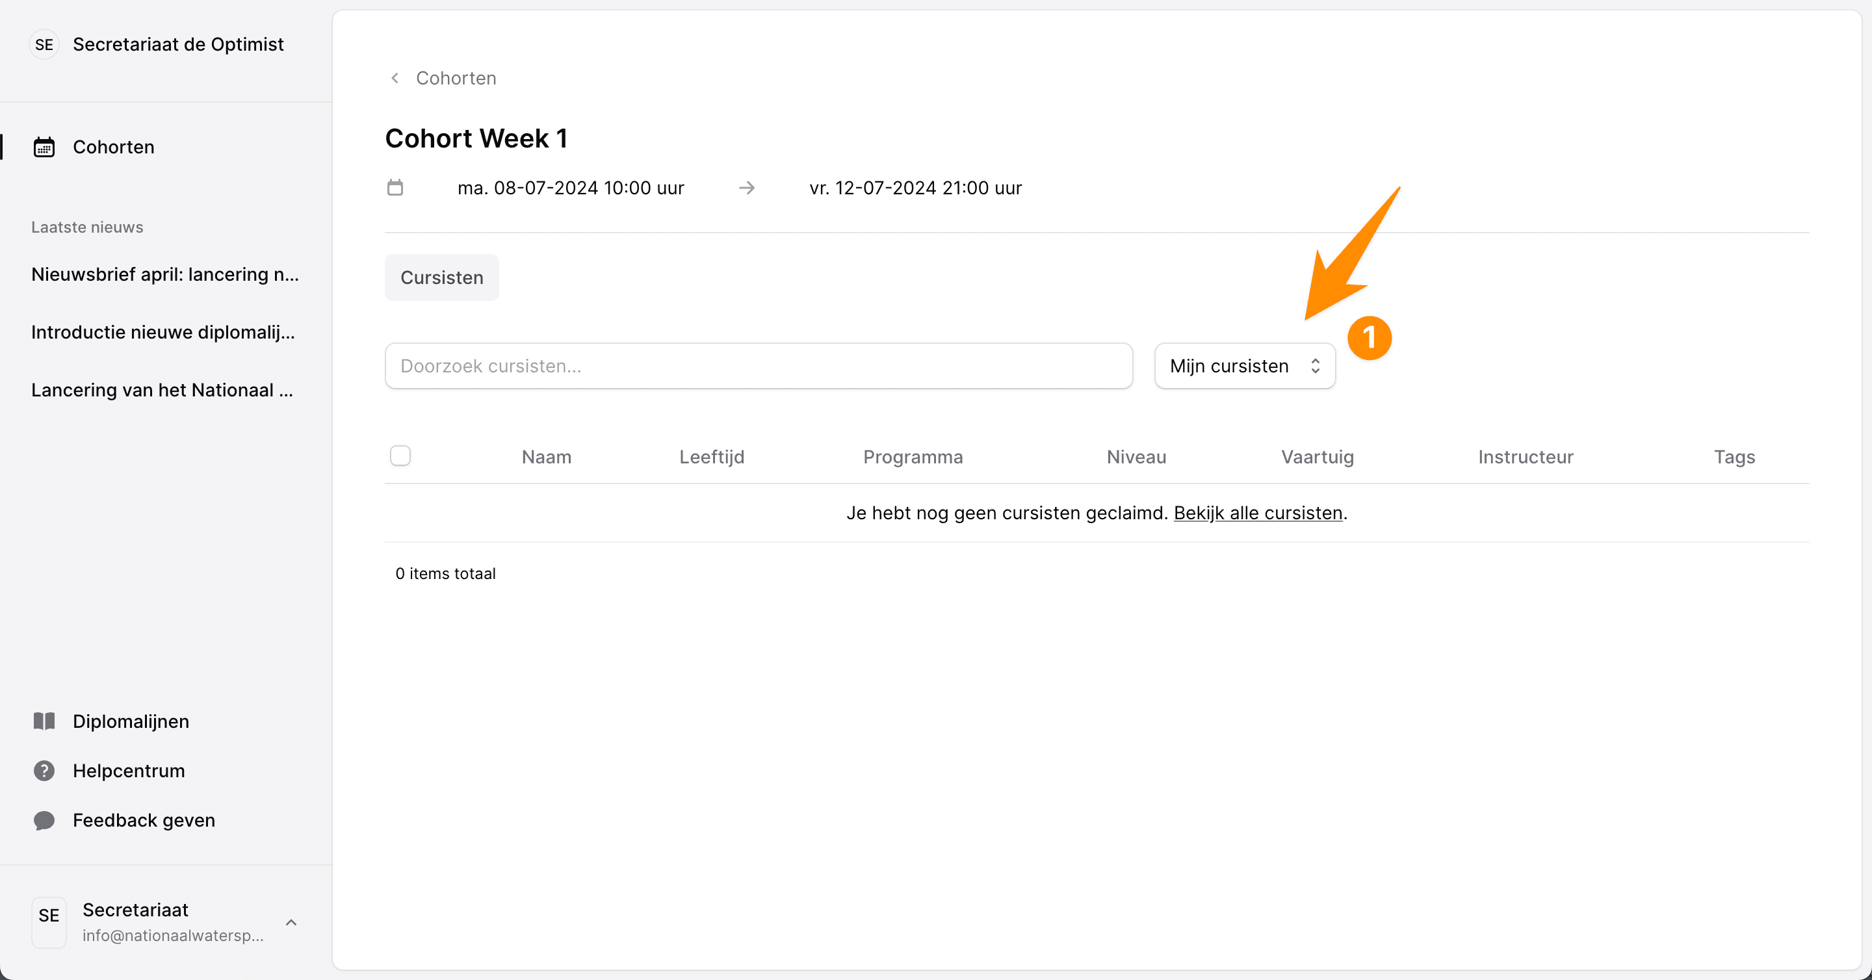Click the Helpcentrum question mark icon
This screenshot has height=980, width=1872.
[44, 770]
